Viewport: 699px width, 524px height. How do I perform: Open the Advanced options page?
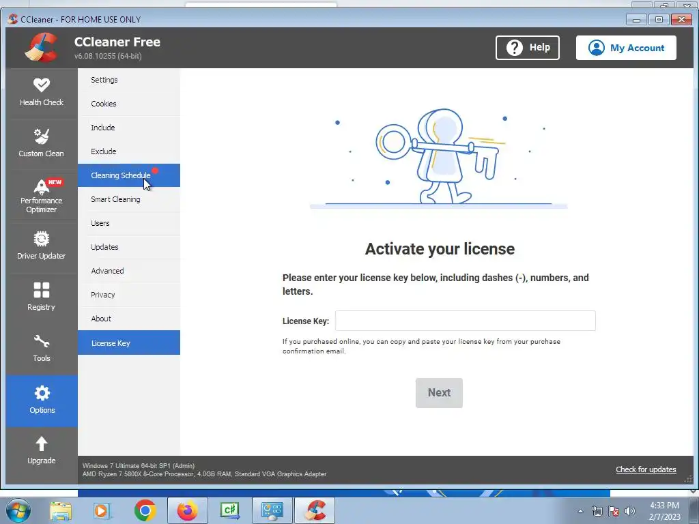click(x=129, y=271)
